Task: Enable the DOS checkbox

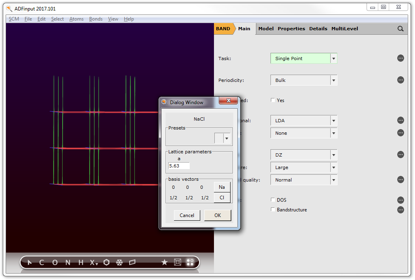Action: (273, 200)
